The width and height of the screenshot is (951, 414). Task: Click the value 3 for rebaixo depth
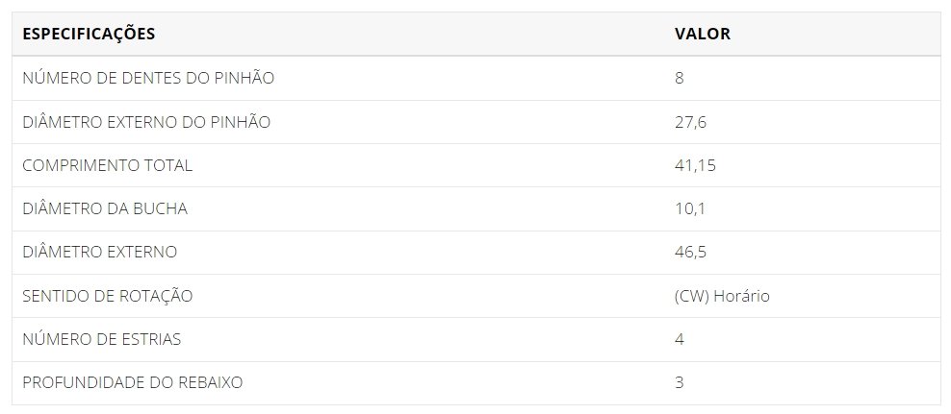(x=679, y=383)
